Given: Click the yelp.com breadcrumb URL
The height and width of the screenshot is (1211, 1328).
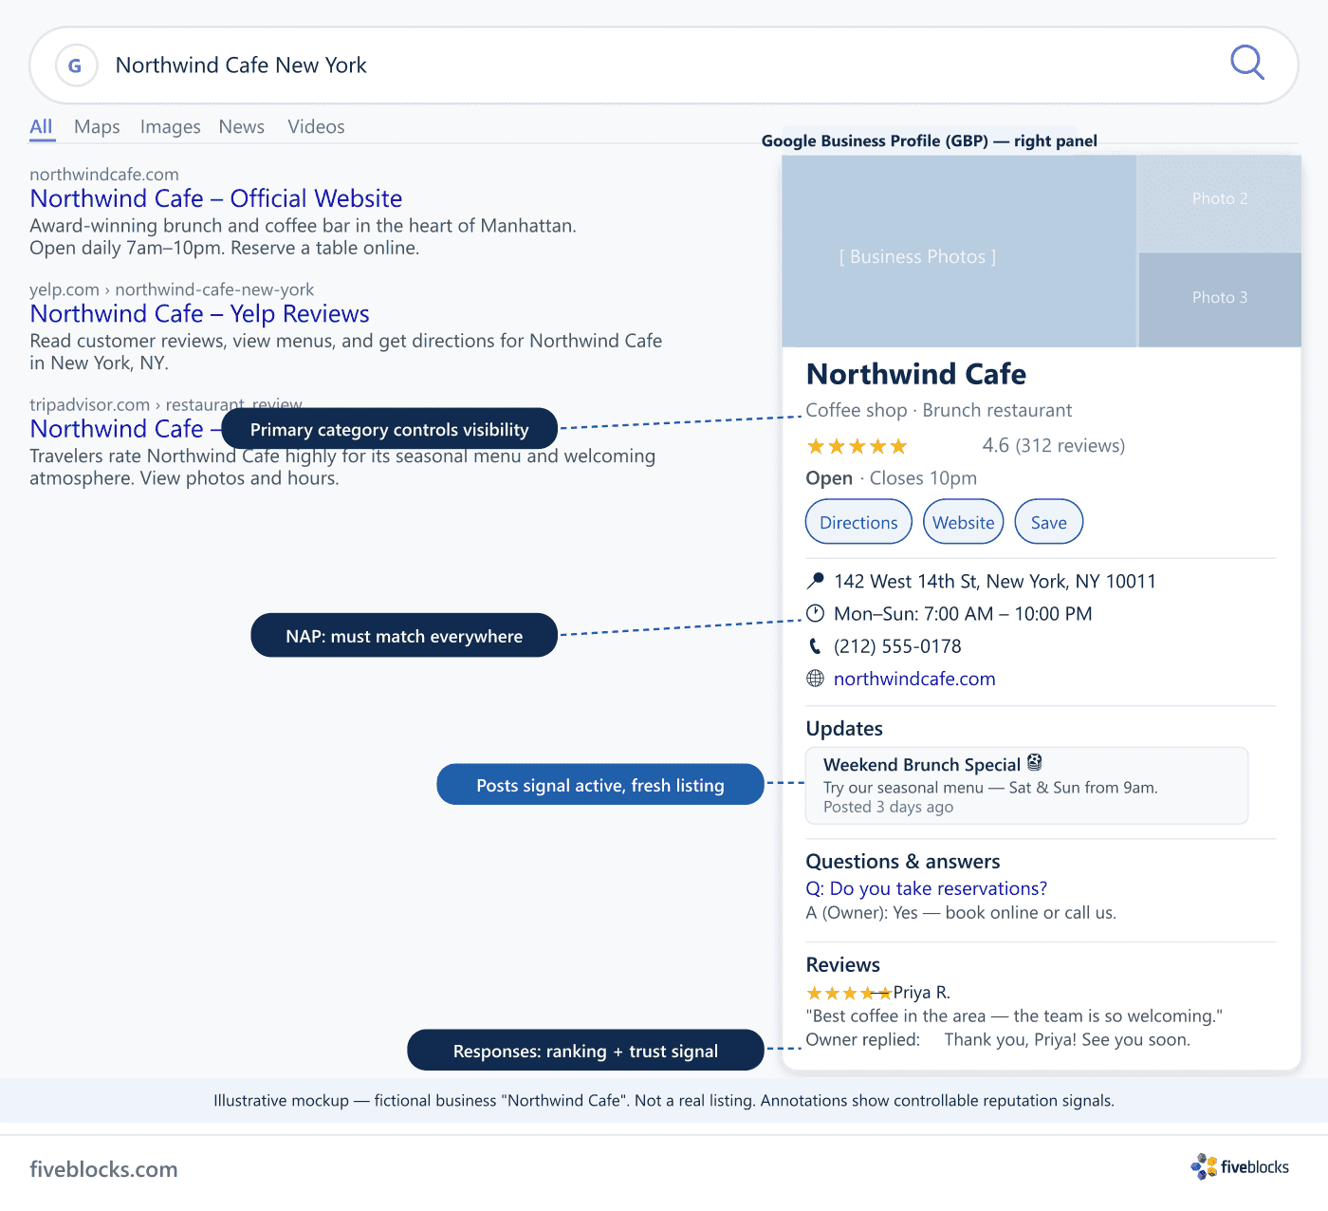Looking at the screenshot, I should [172, 289].
